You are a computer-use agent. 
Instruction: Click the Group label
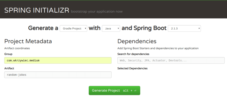coord(9,54)
